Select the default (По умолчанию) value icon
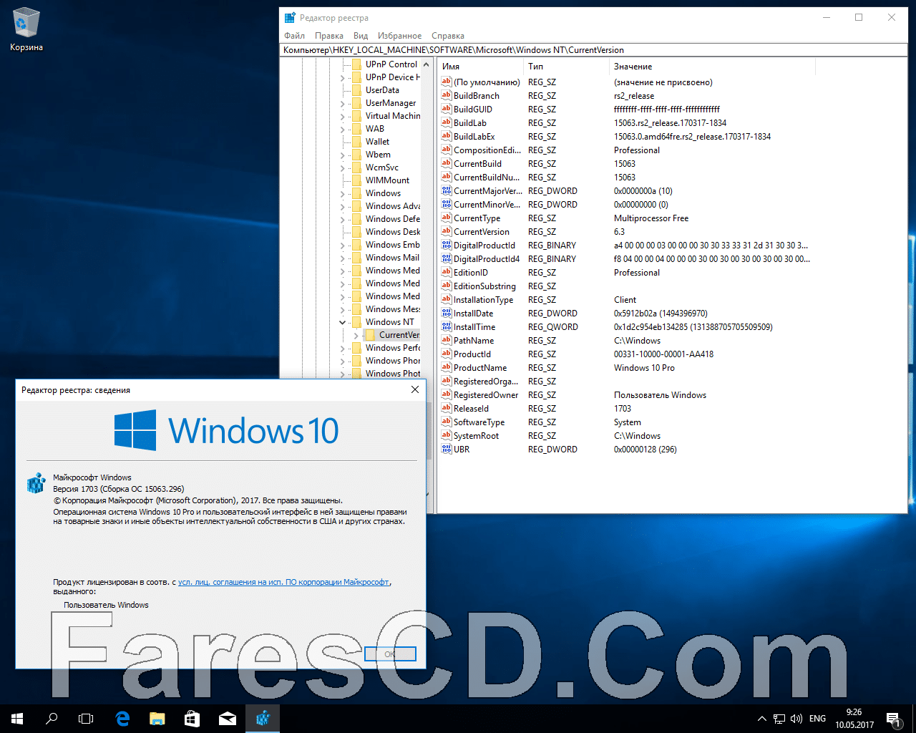 [447, 82]
